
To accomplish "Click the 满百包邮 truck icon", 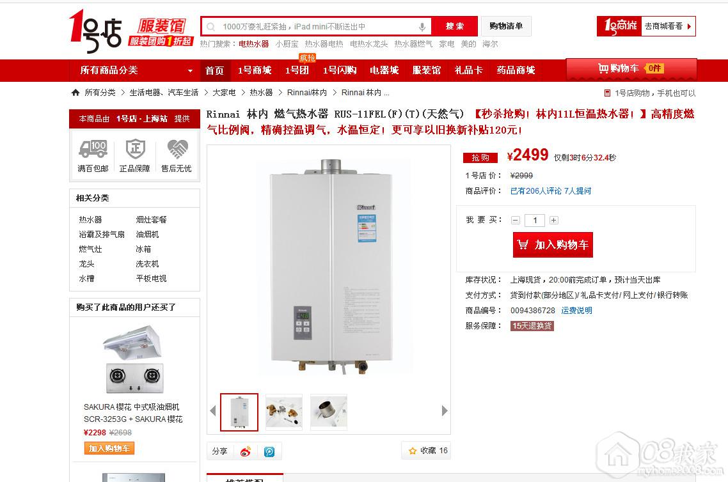I will 93,149.
